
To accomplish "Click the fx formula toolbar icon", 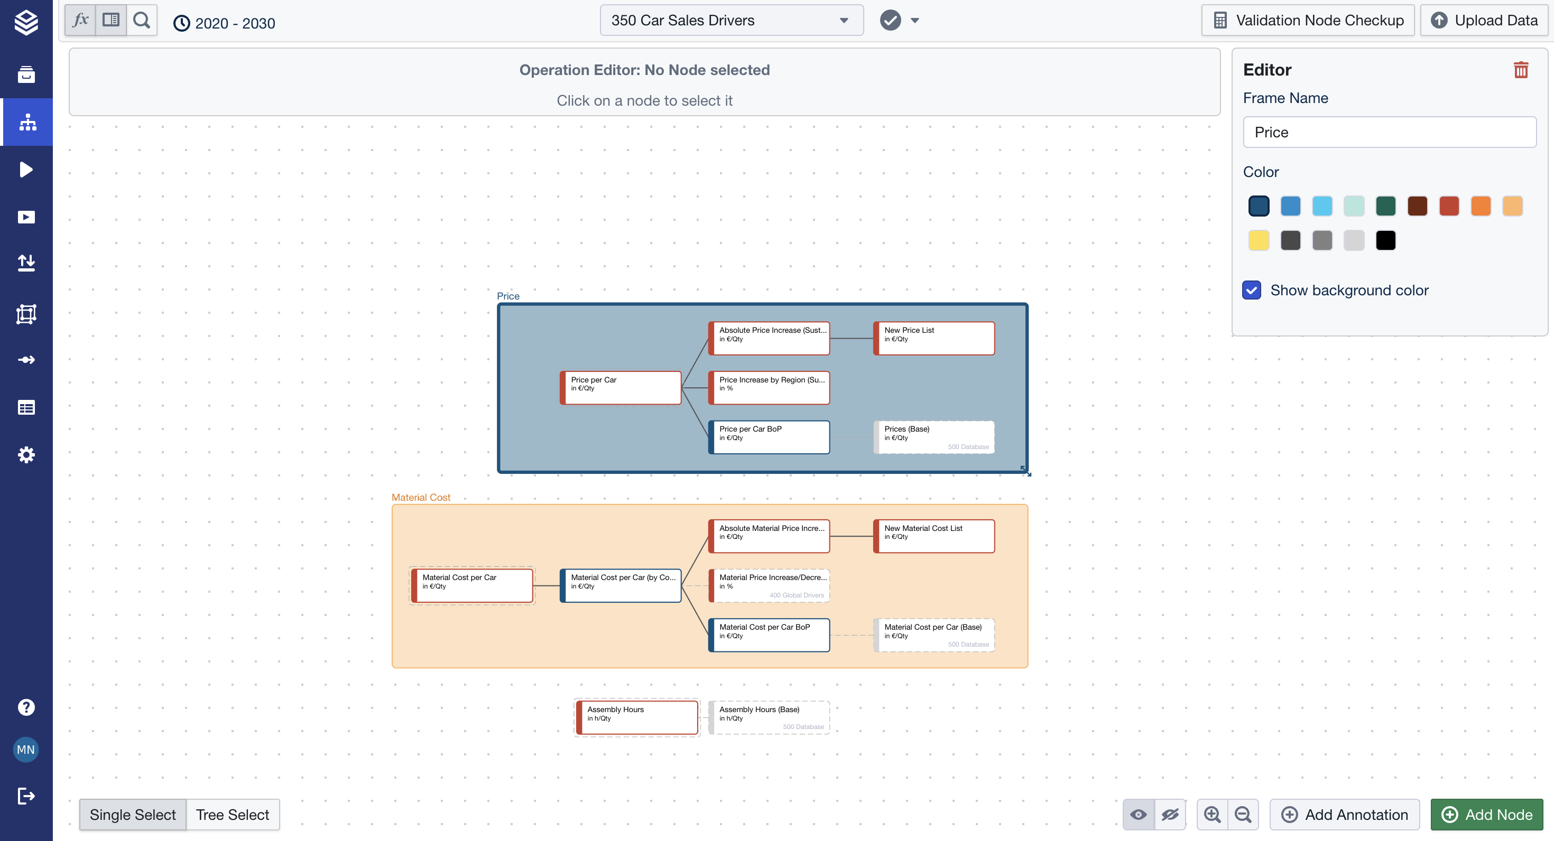I will pyautogui.click(x=80, y=20).
